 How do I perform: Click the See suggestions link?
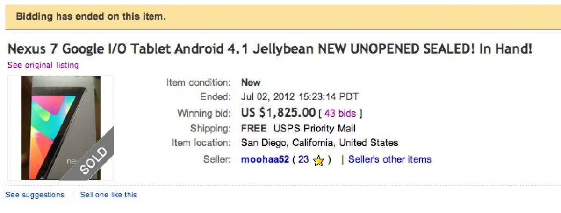tap(35, 195)
